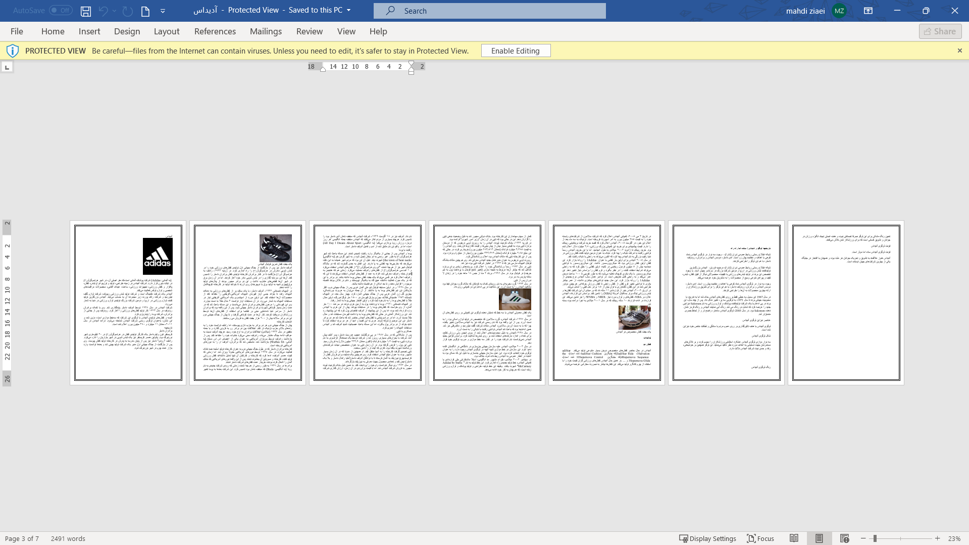Click page 5 with running shoe image
This screenshot has width=969, height=545.
coord(606,303)
